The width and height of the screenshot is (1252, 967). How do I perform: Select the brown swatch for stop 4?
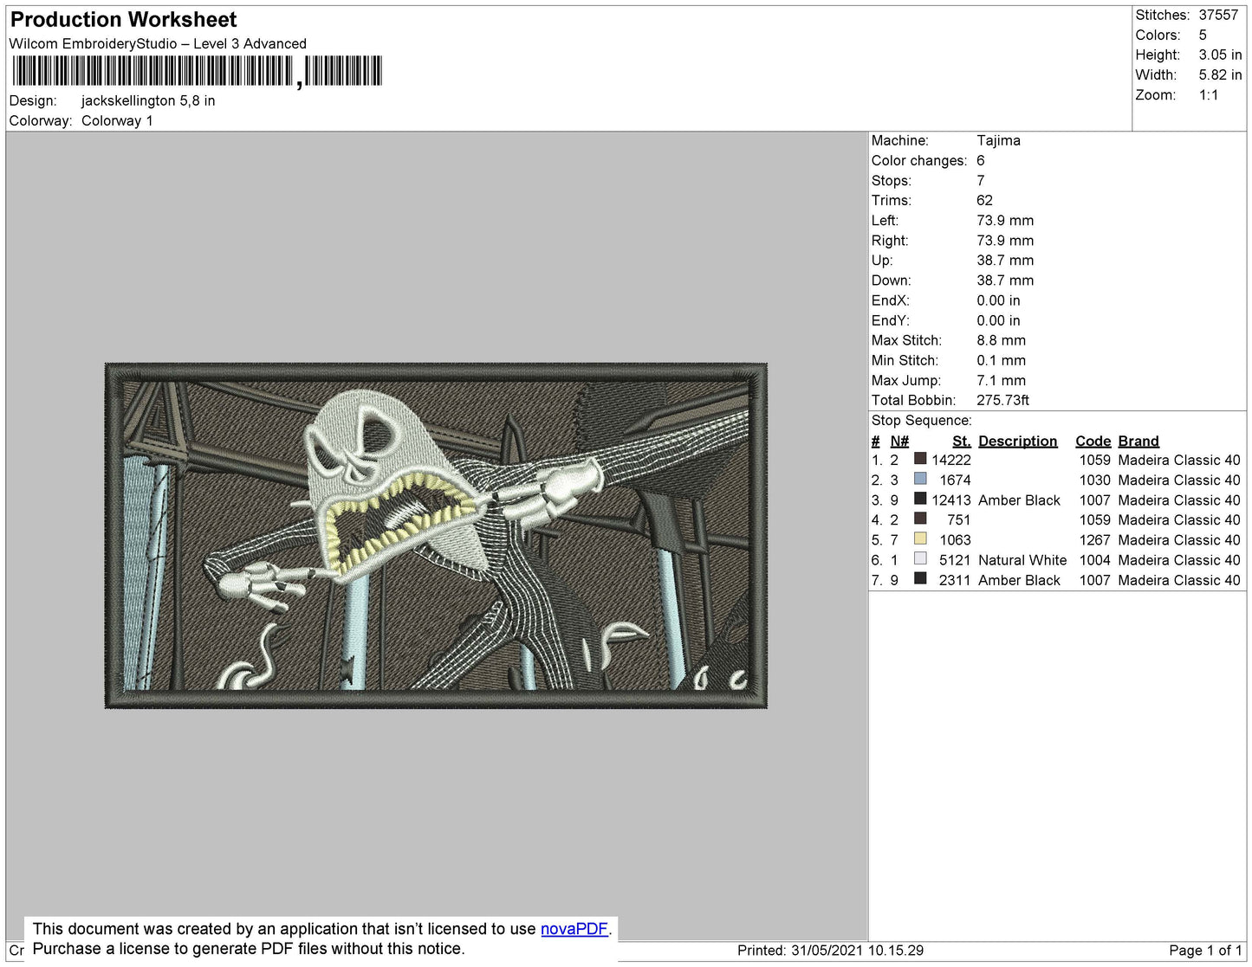point(920,519)
